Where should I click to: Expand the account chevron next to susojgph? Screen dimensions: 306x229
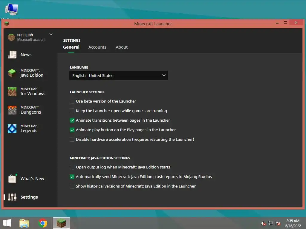(x=51, y=35)
